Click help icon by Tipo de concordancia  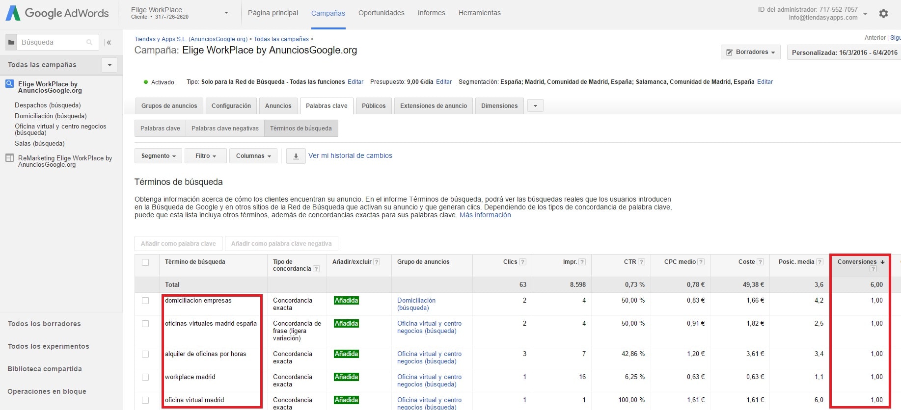(x=316, y=269)
